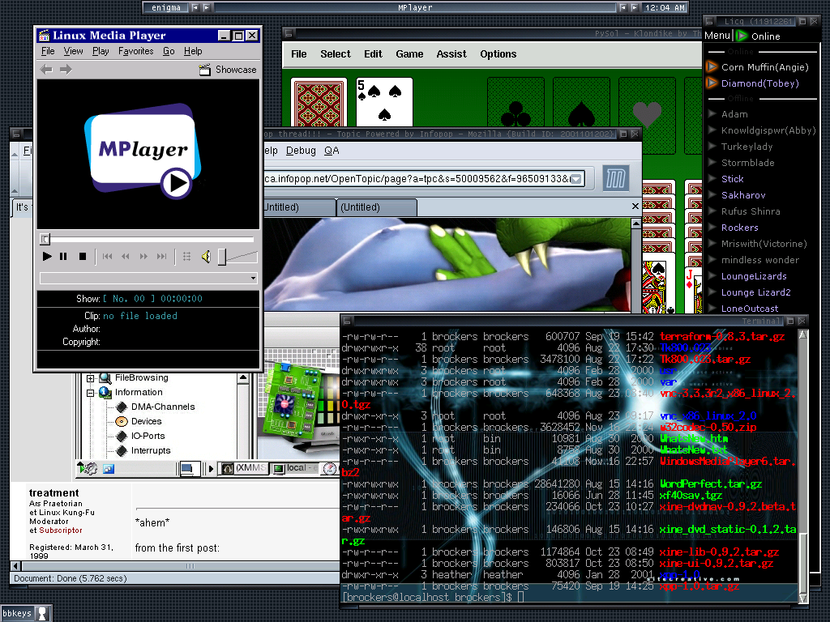Click the desktop pager box in panel
This screenshot has height=622, width=830.
(190, 469)
